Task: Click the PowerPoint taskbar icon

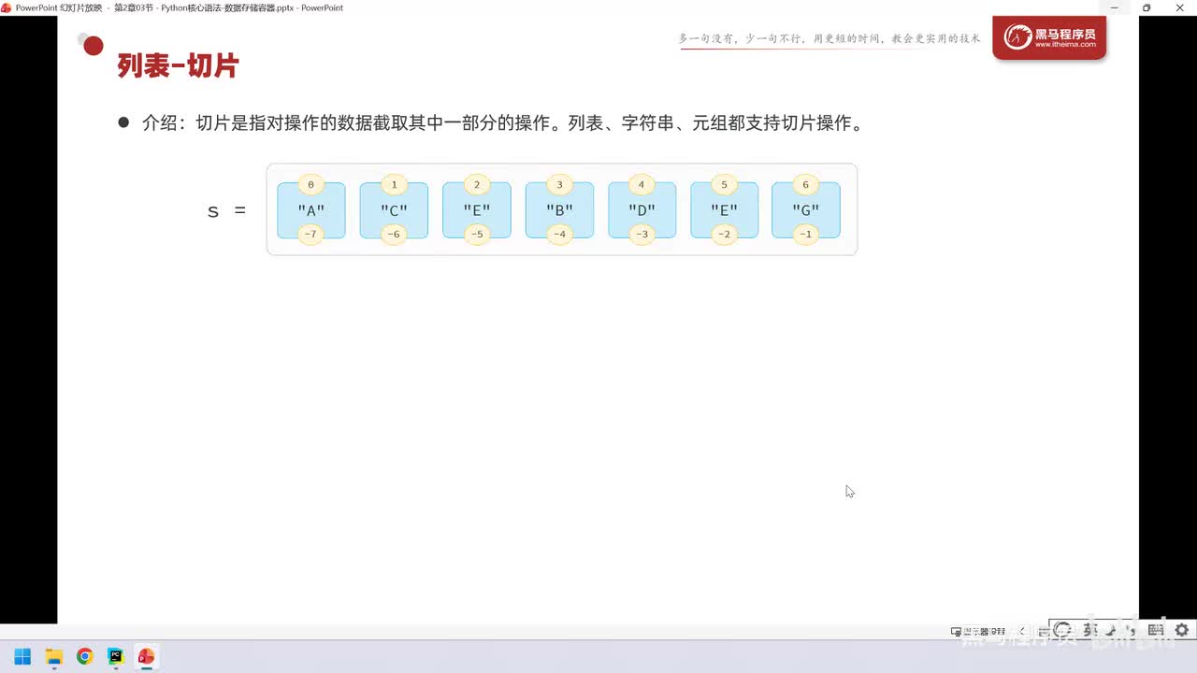Action: [x=146, y=656]
